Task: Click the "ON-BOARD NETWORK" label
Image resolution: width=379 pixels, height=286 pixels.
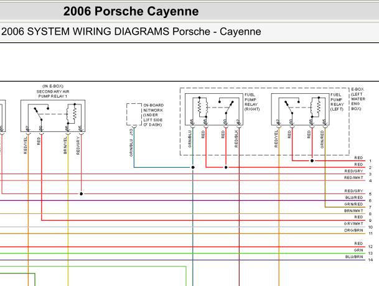Action: coord(154,108)
